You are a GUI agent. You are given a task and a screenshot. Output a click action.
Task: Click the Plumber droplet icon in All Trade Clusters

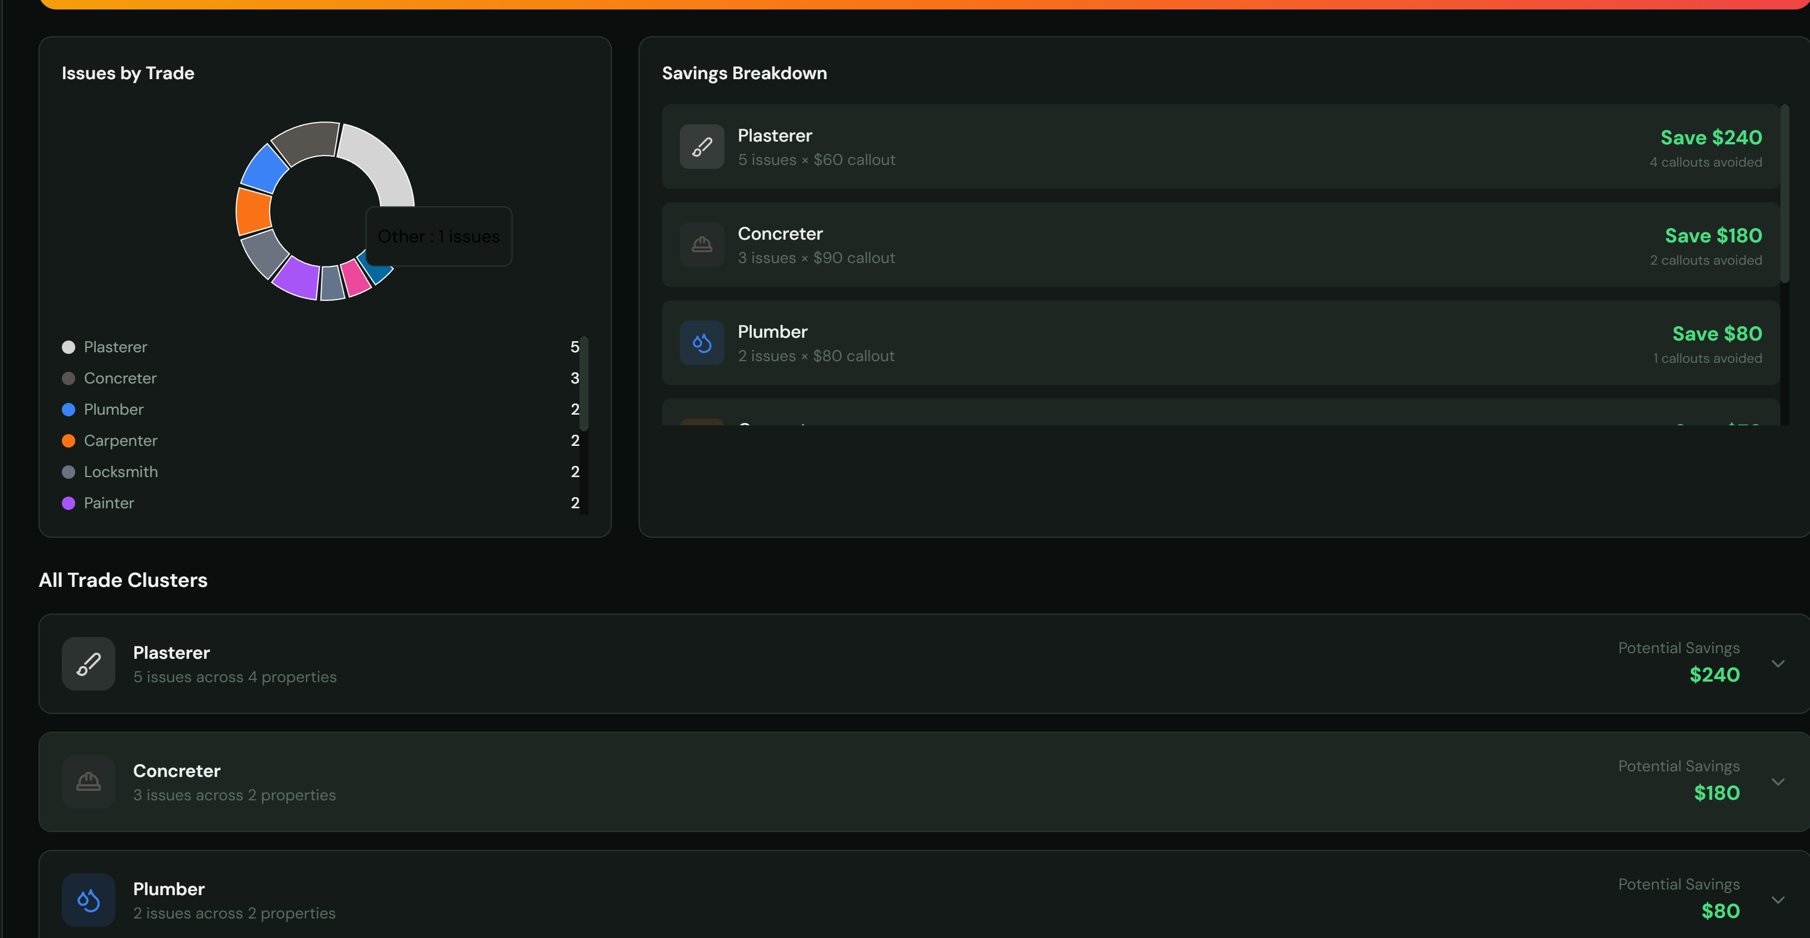point(89,900)
